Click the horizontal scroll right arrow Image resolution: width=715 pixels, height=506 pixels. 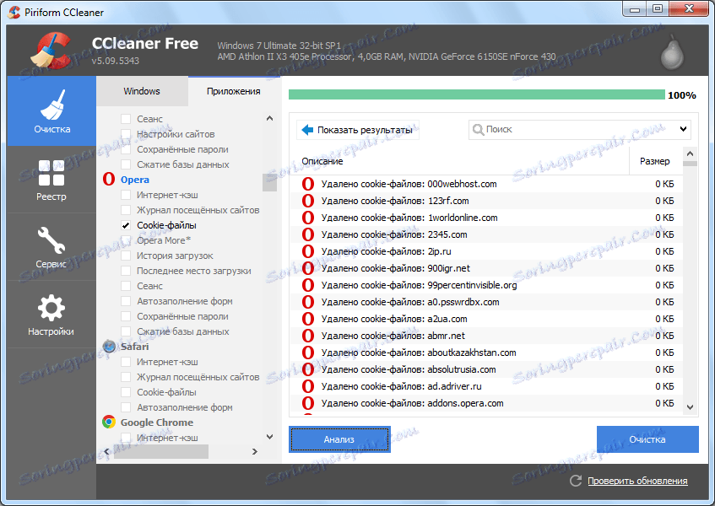coord(254,452)
